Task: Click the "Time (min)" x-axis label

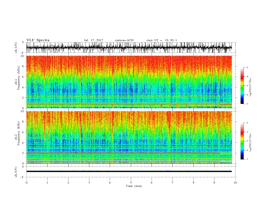Action: (134, 186)
